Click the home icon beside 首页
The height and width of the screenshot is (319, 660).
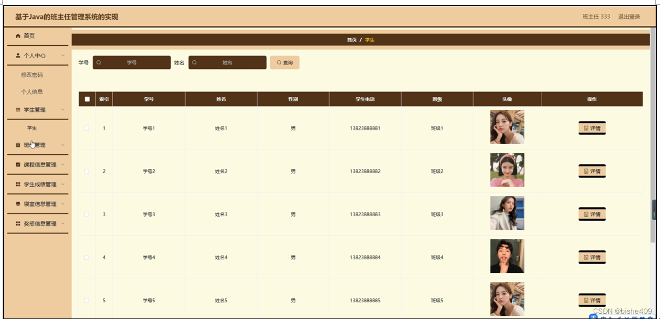click(18, 36)
